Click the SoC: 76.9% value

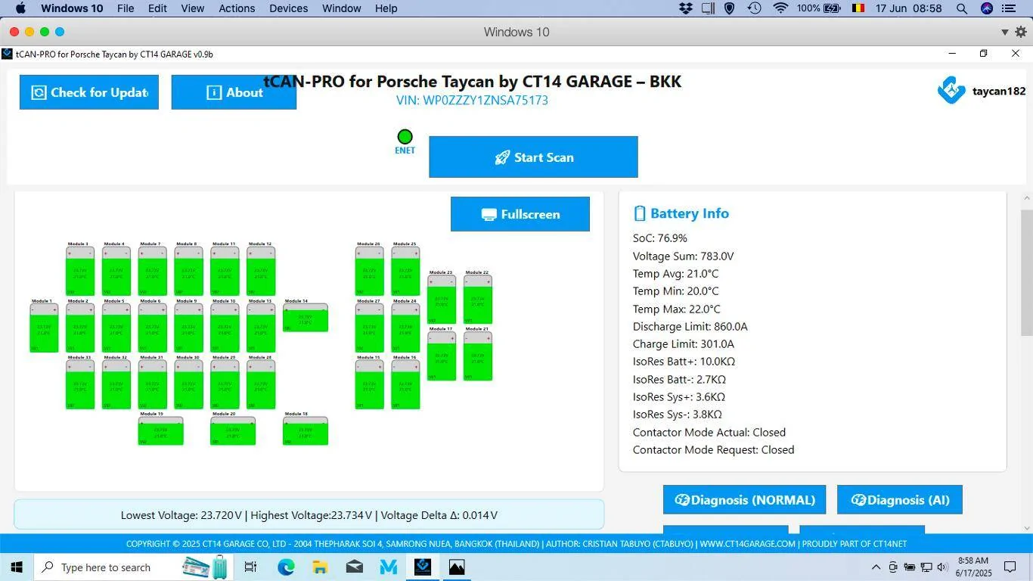pos(660,238)
